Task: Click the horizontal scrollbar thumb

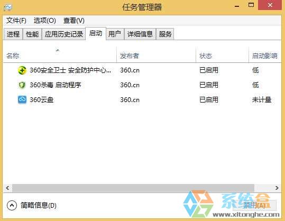Action: (x=133, y=188)
